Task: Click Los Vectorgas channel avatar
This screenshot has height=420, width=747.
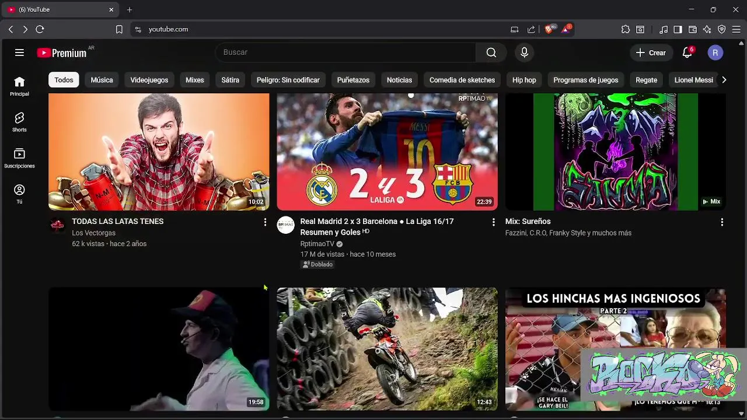Action: [x=57, y=225]
